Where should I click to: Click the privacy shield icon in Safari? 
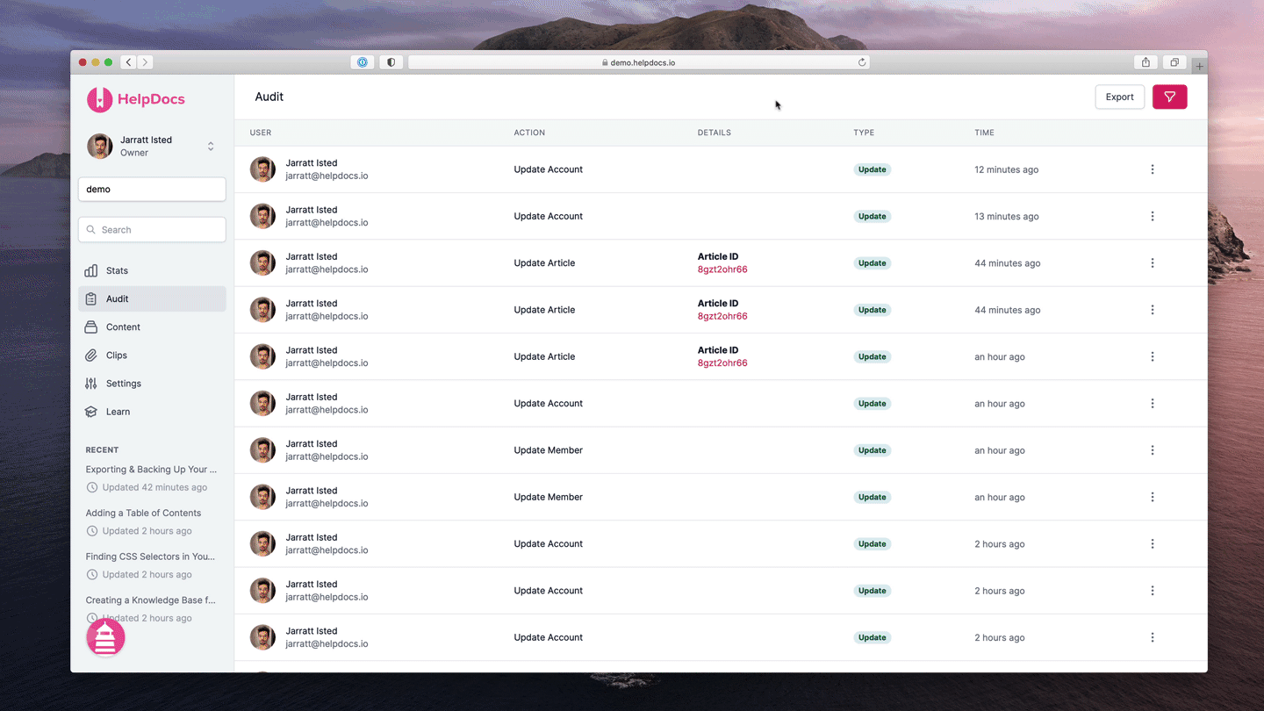click(x=391, y=62)
